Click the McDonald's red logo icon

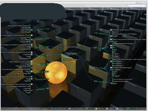coord(32,90)
